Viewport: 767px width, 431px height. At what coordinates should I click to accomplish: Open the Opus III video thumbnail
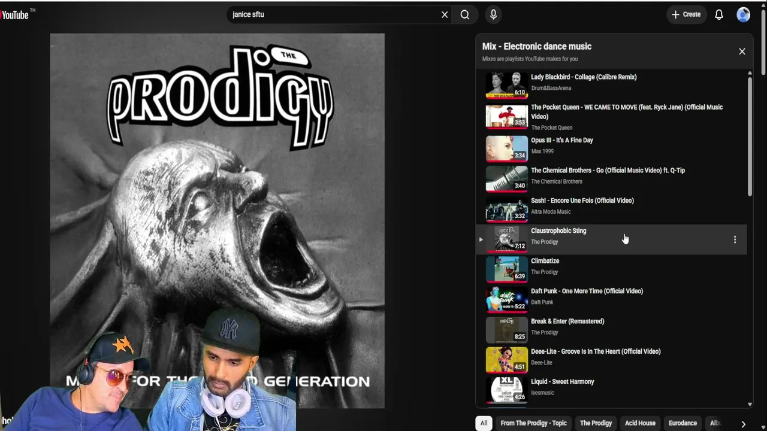(506, 148)
